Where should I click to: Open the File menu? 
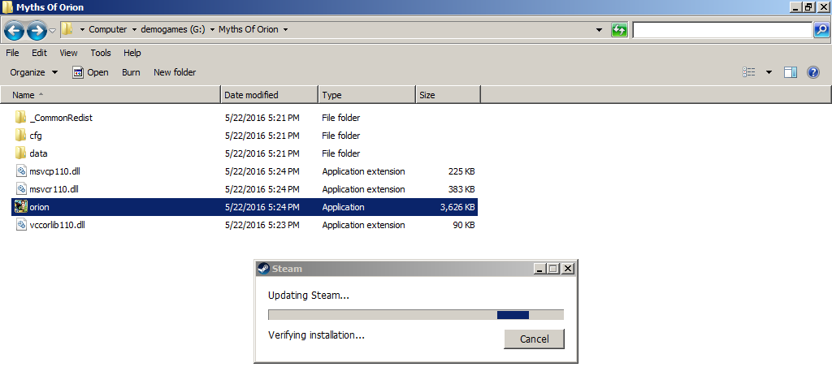coord(12,53)
